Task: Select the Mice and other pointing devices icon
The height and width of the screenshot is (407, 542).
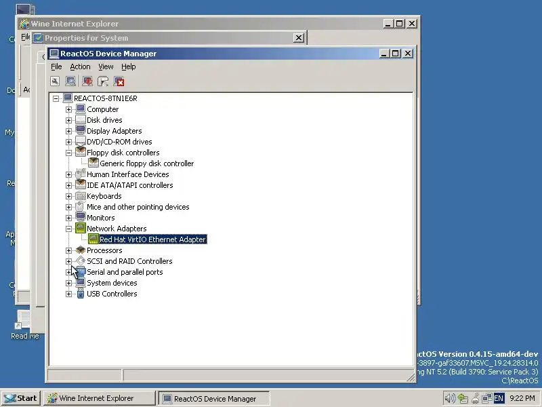Action: (80, 207)
